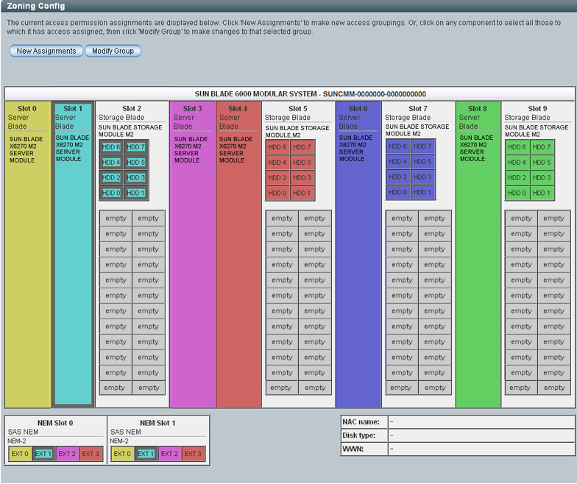Select HDD 7 in Slot 7
The width and height of the screenshot is (577, 484).
(x=422, y=146)
